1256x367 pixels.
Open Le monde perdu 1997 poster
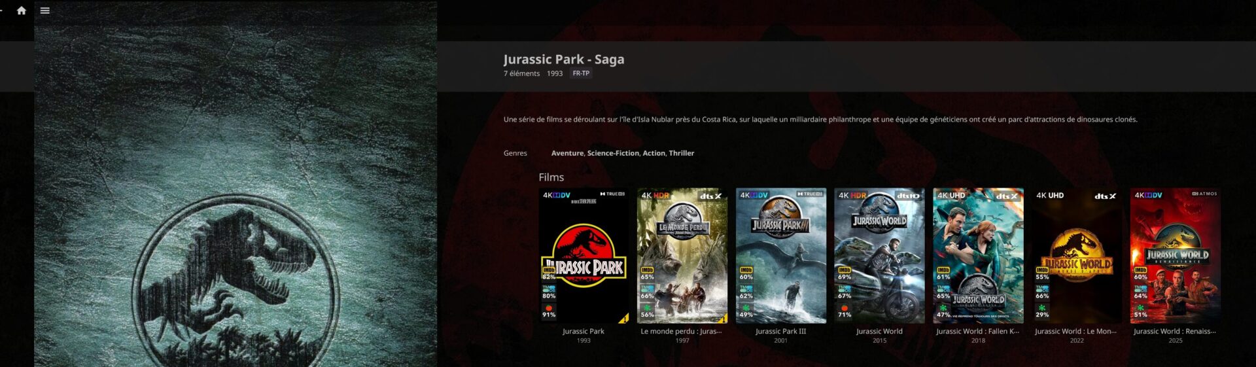pyautogui.click(x=682, y=256)
